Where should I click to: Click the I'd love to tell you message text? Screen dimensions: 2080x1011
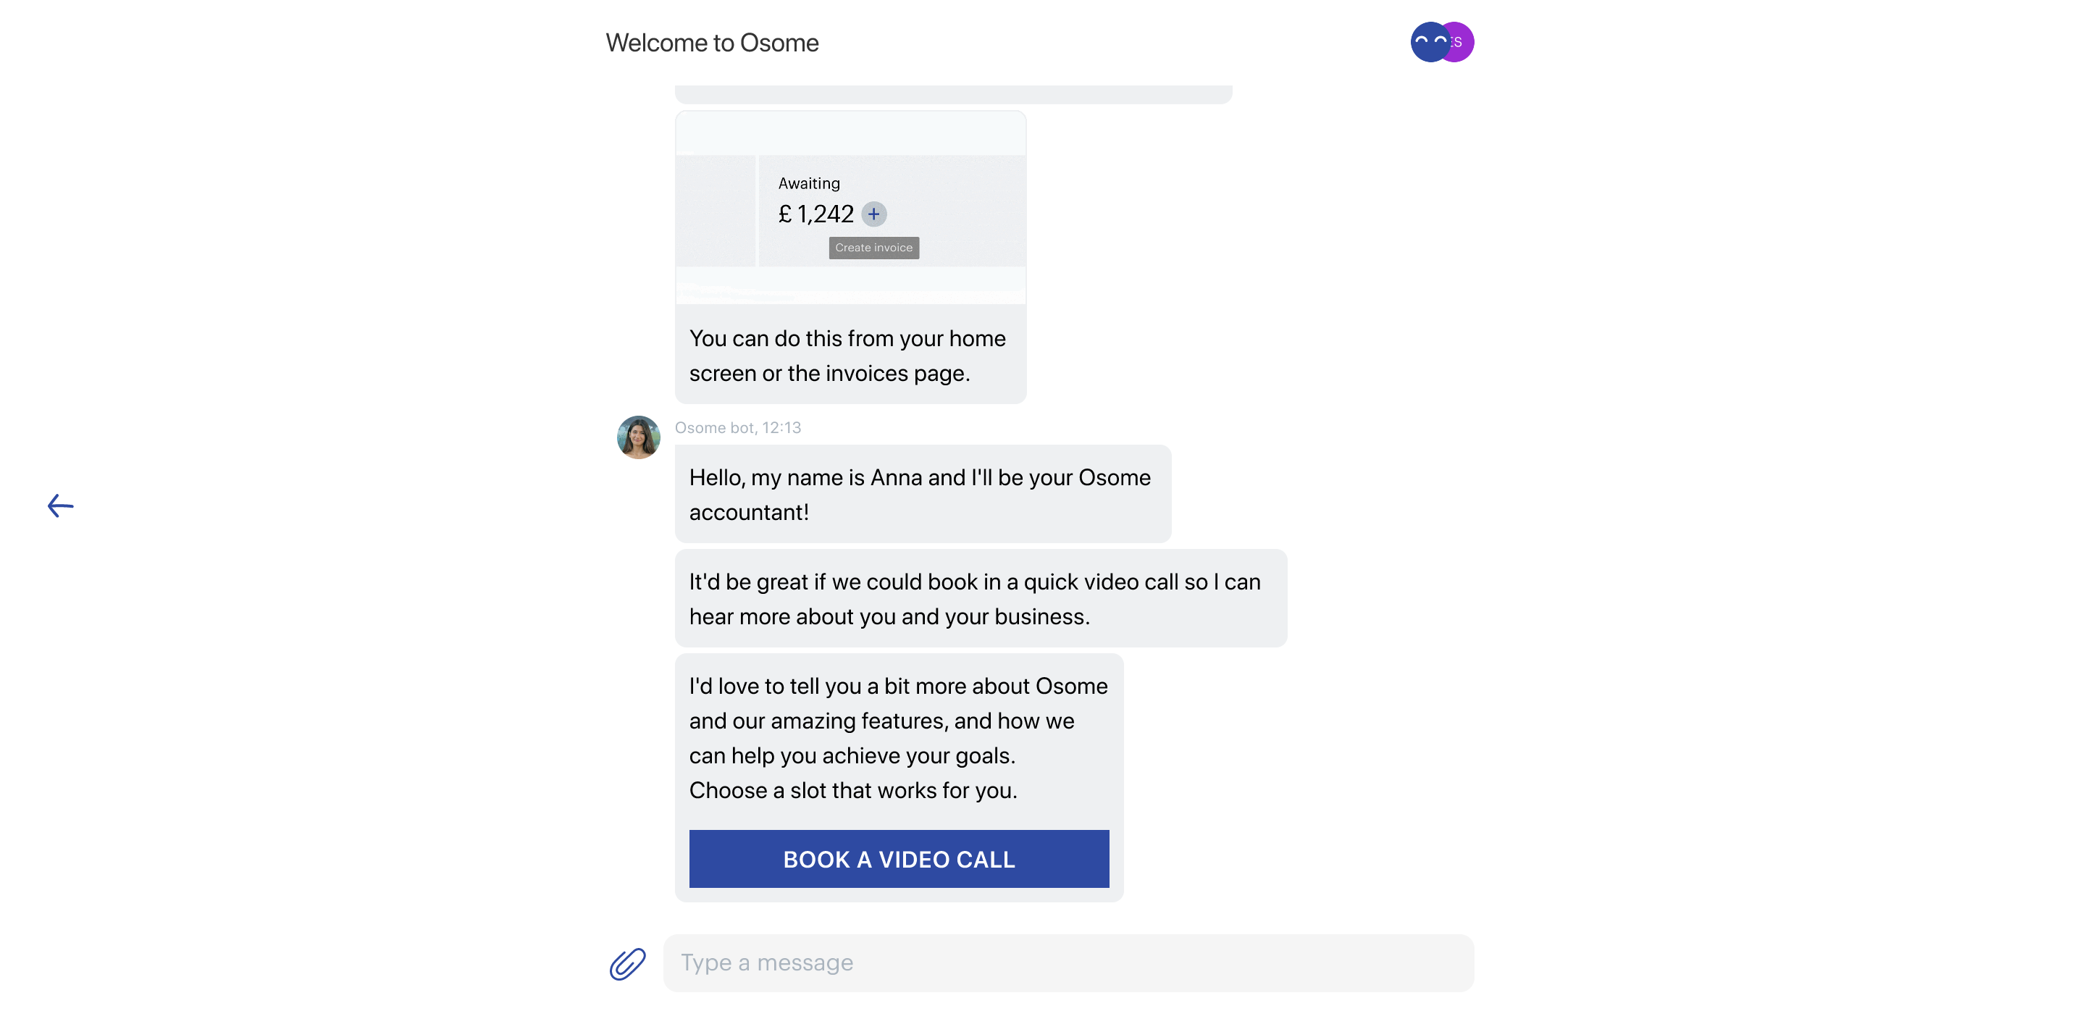[x=898, y=721]
